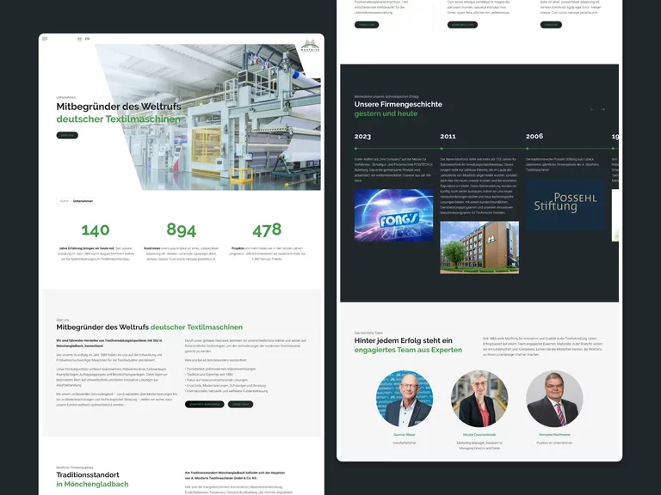Select the 2006 timeline marker
Image resolution: width=661 pixels, height=495 pixels.
(528, 149)
